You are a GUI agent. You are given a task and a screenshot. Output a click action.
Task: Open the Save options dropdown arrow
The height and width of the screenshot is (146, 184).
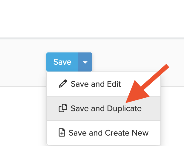85,62
